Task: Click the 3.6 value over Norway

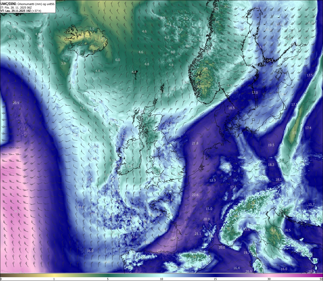Action: click(x=217, y=22)
